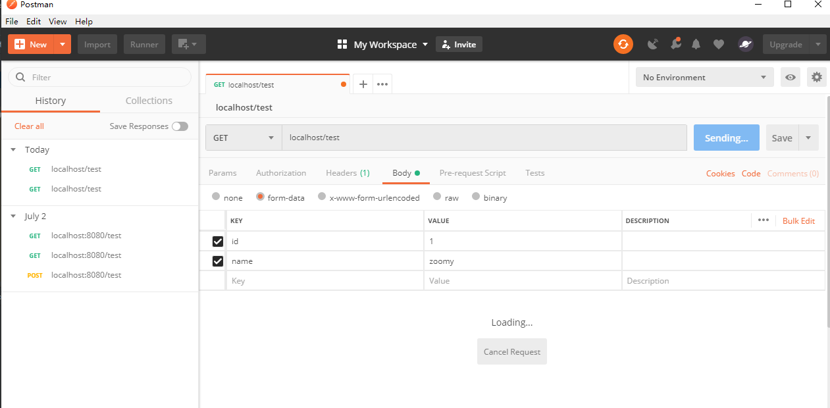Open the File menu

[12, 21]
